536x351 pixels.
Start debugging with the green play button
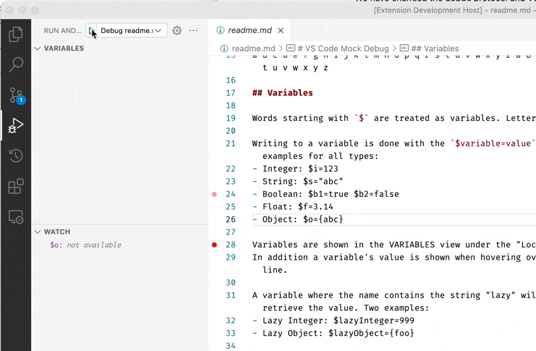click(x=92, y=31)
